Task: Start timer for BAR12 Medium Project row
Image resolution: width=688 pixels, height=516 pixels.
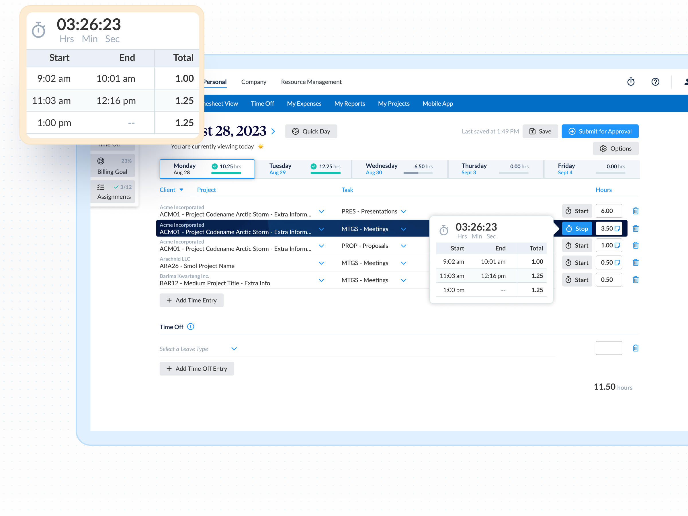Action: (x=577, y=279)
